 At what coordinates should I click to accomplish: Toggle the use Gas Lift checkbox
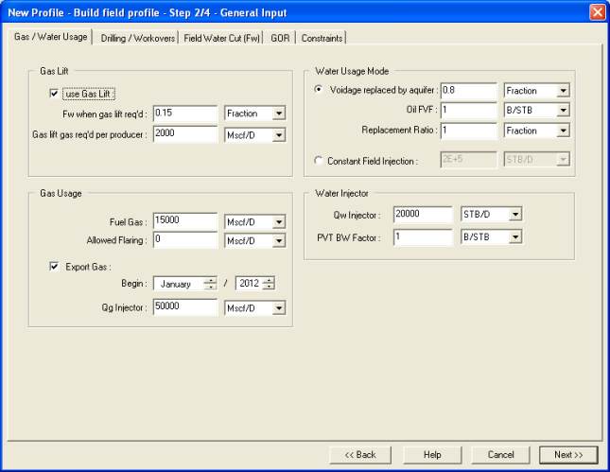click(55, 94)
